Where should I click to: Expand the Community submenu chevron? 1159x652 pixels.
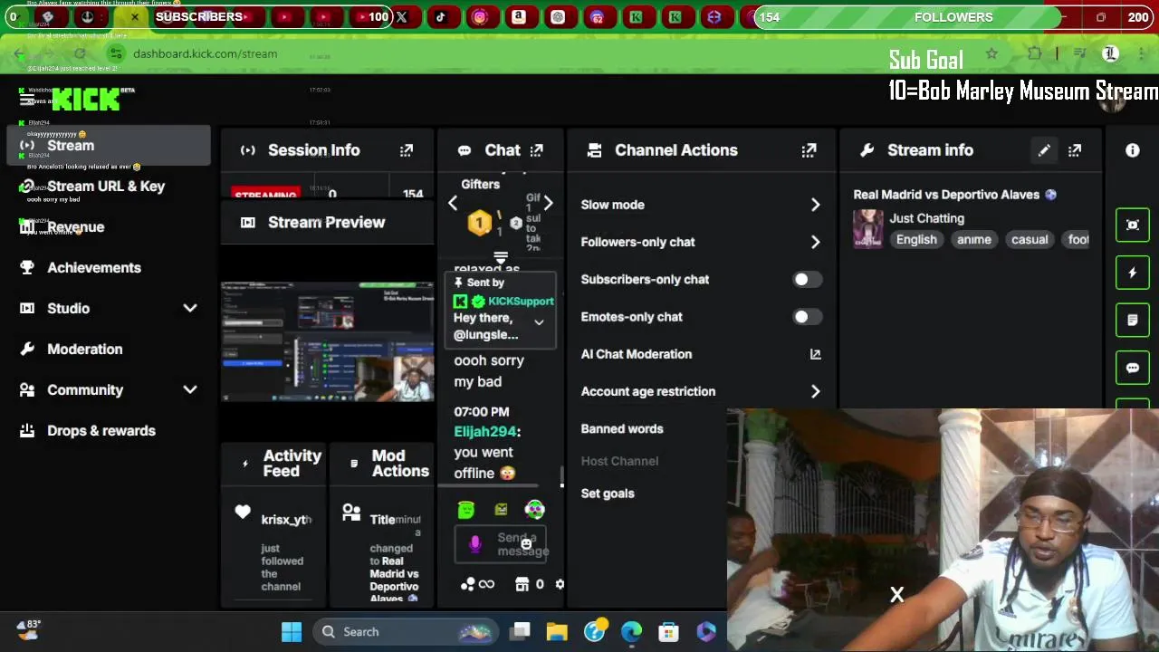[x=190, y=389]
